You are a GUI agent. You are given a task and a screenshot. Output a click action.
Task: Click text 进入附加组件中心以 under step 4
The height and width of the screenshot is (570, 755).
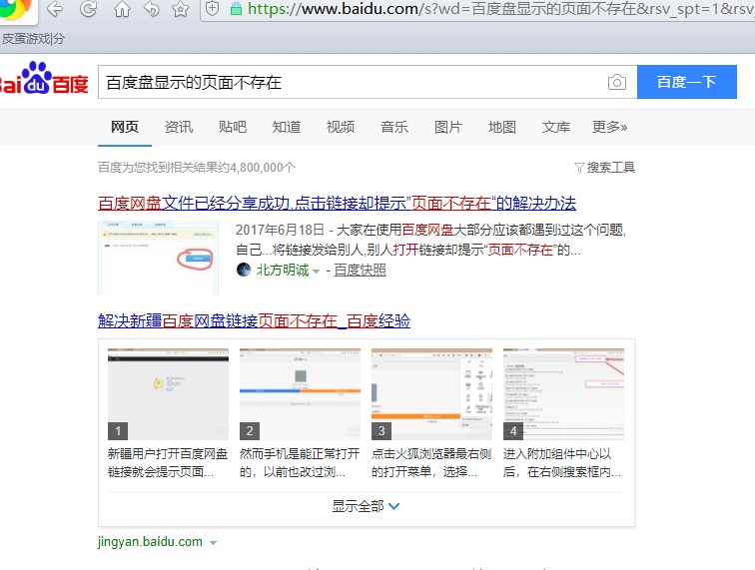[557, 454]
